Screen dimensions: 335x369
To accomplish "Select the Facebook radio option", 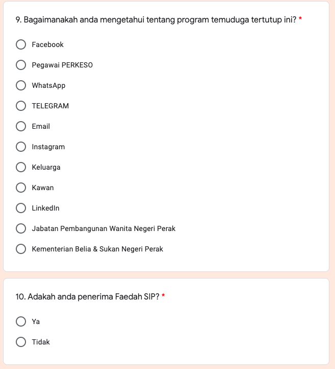I will coord(21,44).
